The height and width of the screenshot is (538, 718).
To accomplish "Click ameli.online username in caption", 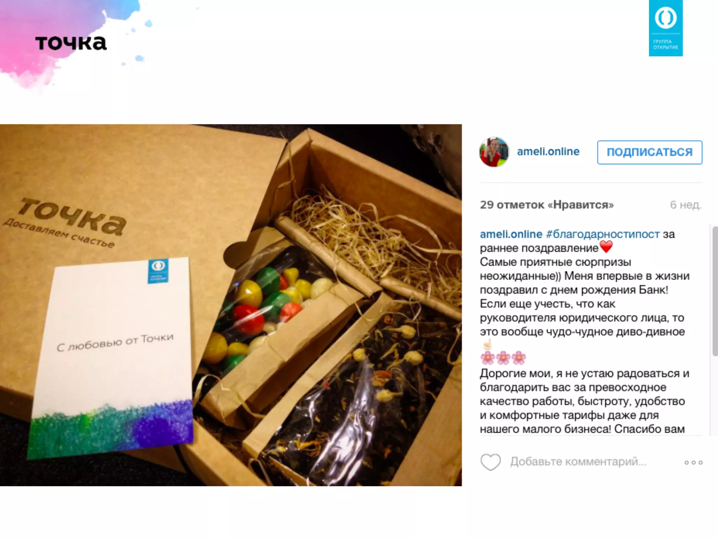I will pyautogui.click(x=511, y=234).
